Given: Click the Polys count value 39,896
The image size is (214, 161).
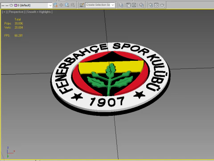Looking at the screenshot, I should pos(19,23).
